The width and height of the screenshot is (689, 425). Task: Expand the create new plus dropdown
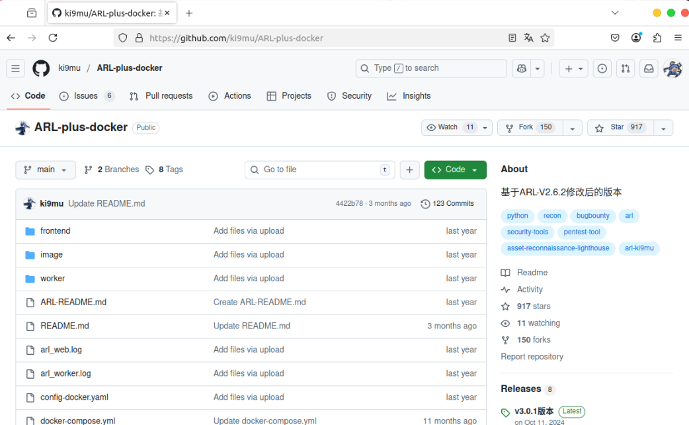tap(573, 68)
